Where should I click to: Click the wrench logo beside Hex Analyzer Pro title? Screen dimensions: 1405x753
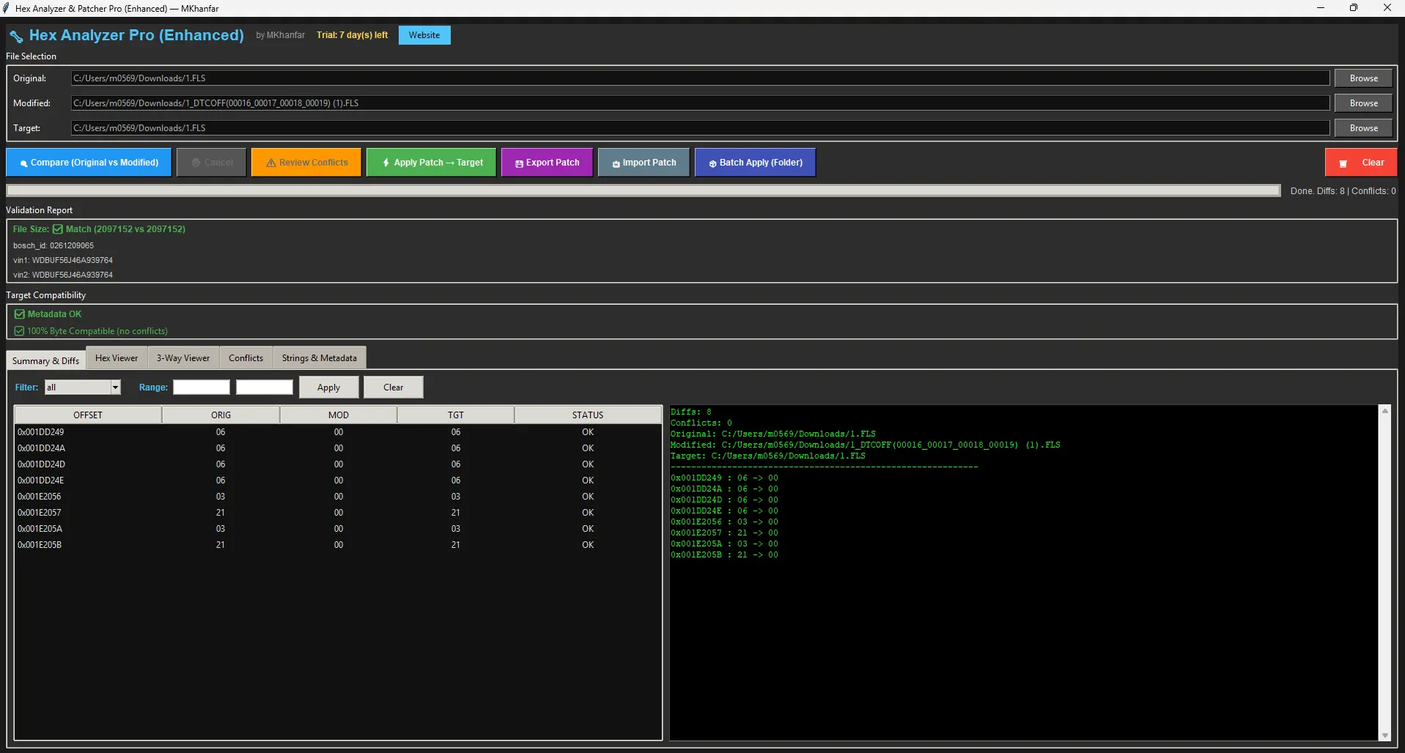16,35
